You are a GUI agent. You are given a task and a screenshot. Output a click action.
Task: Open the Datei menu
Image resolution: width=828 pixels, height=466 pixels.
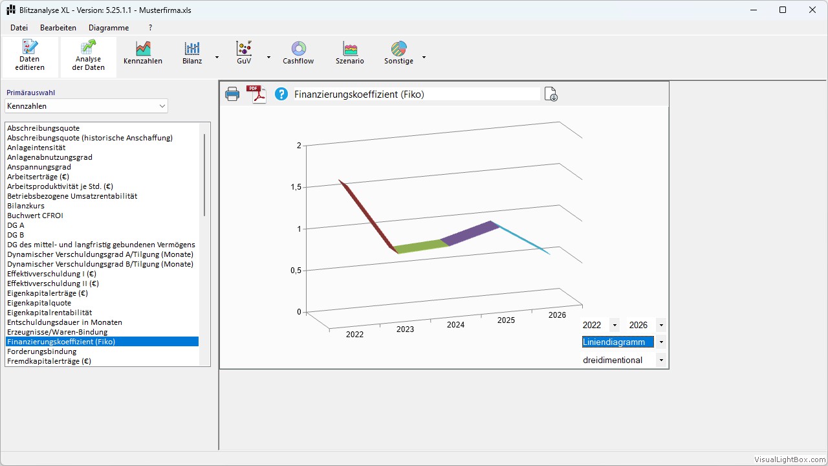click(19, 28)
